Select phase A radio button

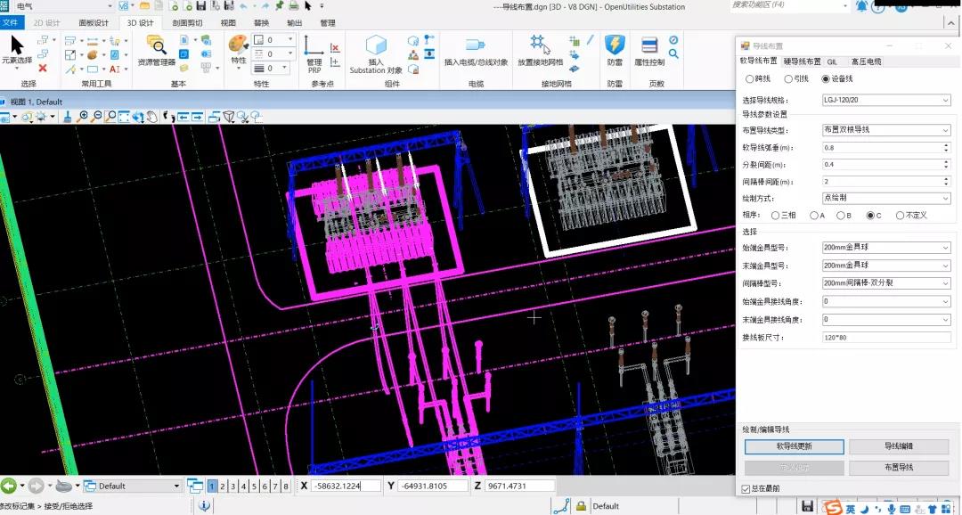tap(813, 216)
